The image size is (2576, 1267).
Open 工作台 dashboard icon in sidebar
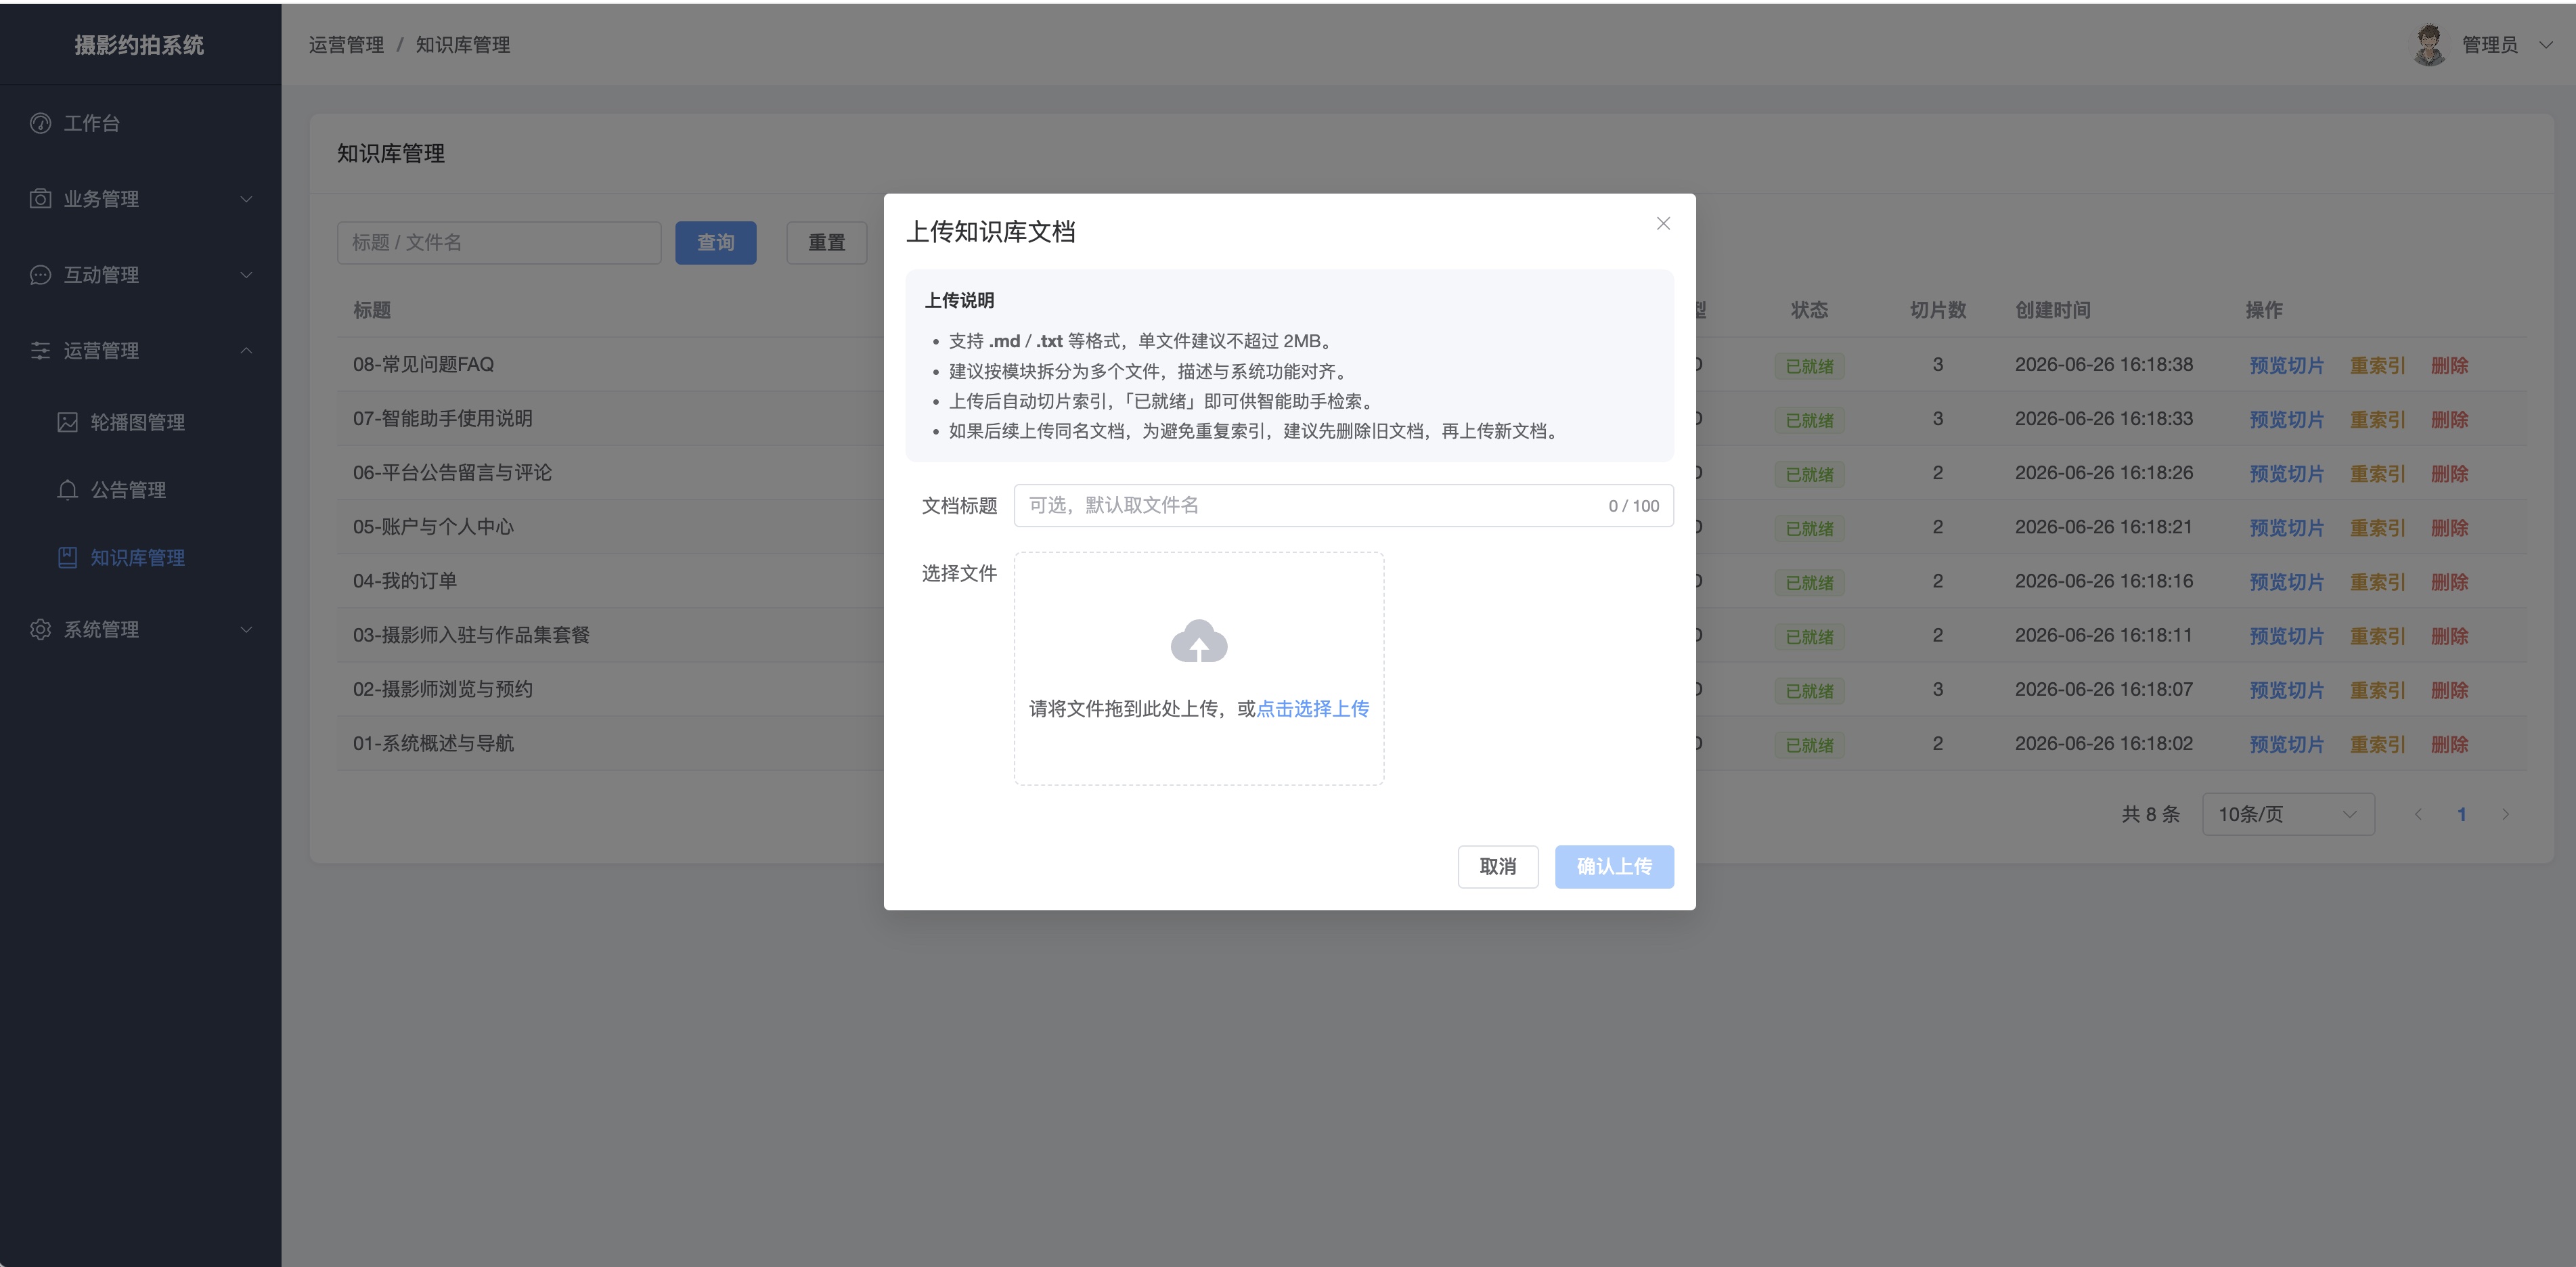(40, 123)
